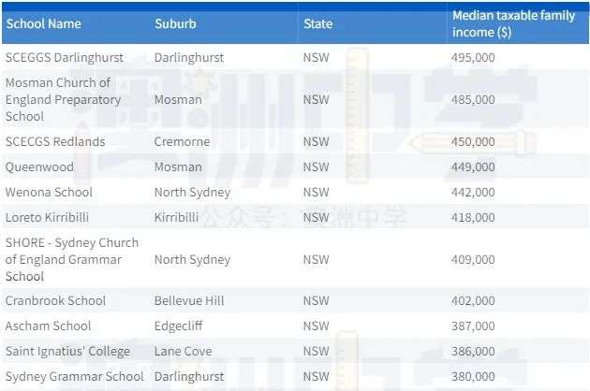
Task: Click the Lane Cove suburb cell
Action: (183, 351)
